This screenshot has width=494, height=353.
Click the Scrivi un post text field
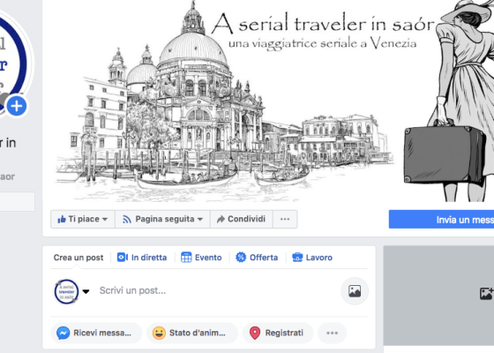coord(217,291)
